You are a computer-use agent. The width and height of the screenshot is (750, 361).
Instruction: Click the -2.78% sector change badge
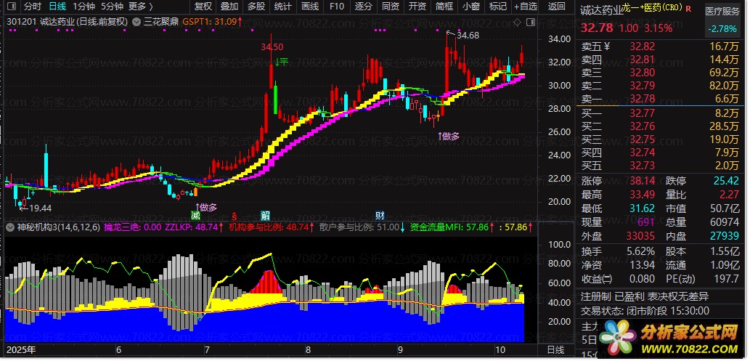[x=722, y=28]
